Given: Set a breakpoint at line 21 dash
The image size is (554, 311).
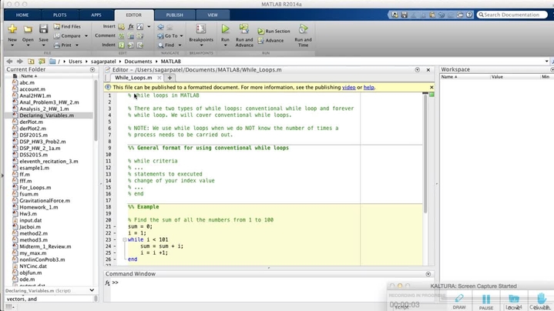Looking at the screenshot, I should [115, 226].
